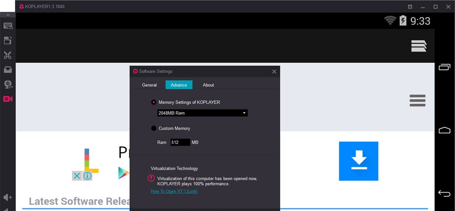Expand sidebar with double-arrow icon
455x211 pixels.
point(8,15)
